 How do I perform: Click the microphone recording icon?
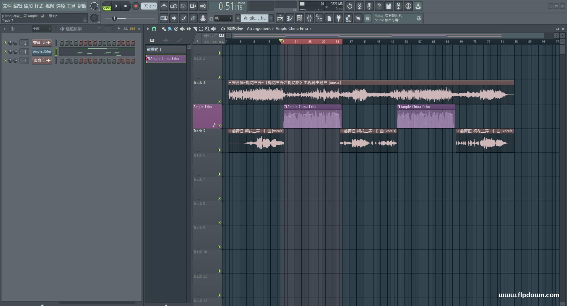(x=369, y=6)
